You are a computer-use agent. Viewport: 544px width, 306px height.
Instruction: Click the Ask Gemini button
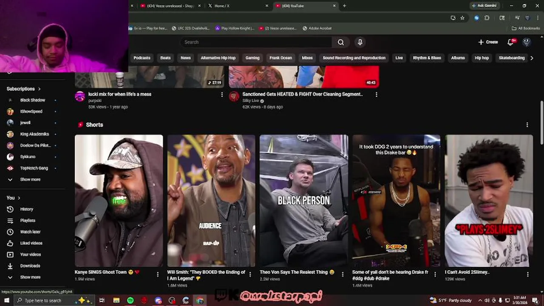pos(484,6)
